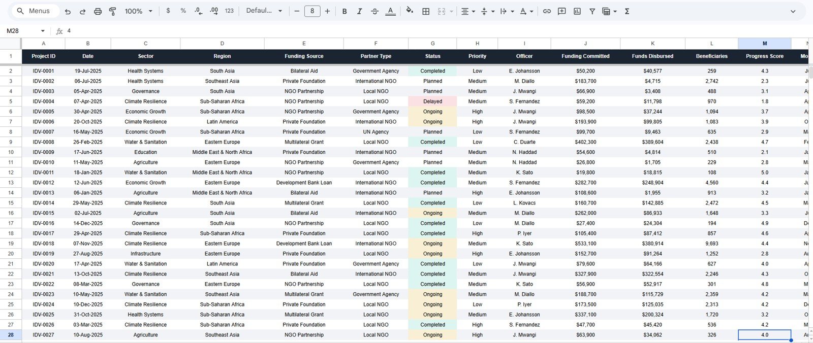Click the Funding Source header cell
This screenshot has height=343, width=813.
click(304, 56)
